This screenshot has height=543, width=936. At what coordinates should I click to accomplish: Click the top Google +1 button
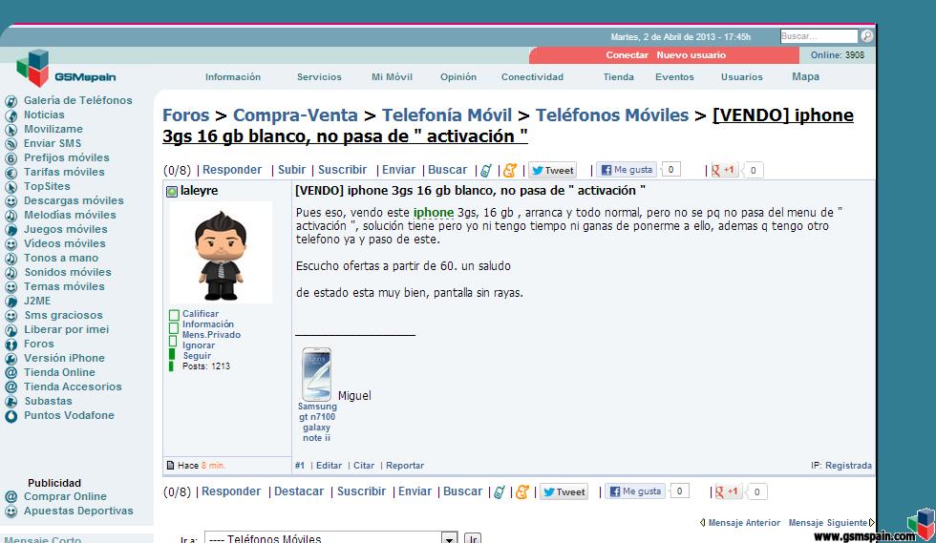(725, 170)
